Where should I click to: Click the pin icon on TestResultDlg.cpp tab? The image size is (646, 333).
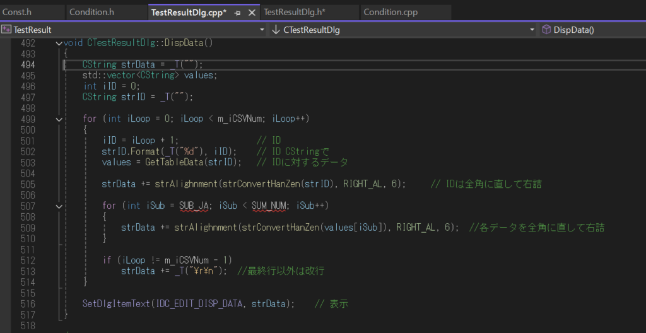238,13
